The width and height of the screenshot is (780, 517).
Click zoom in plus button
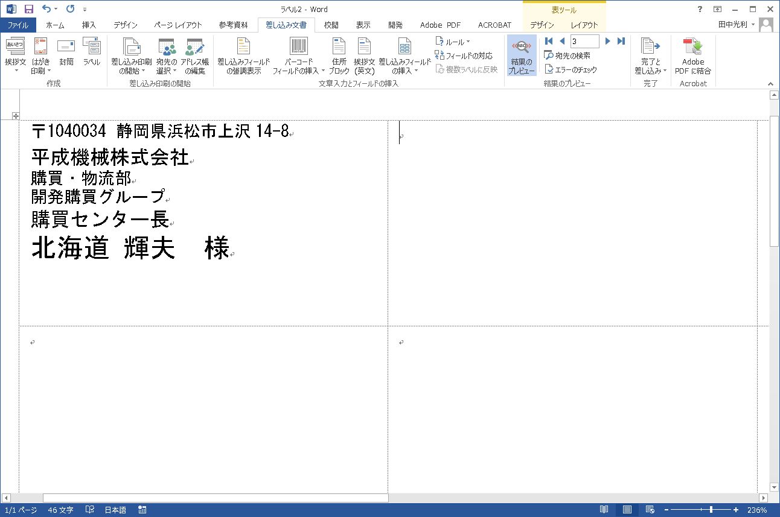point(736,510)
